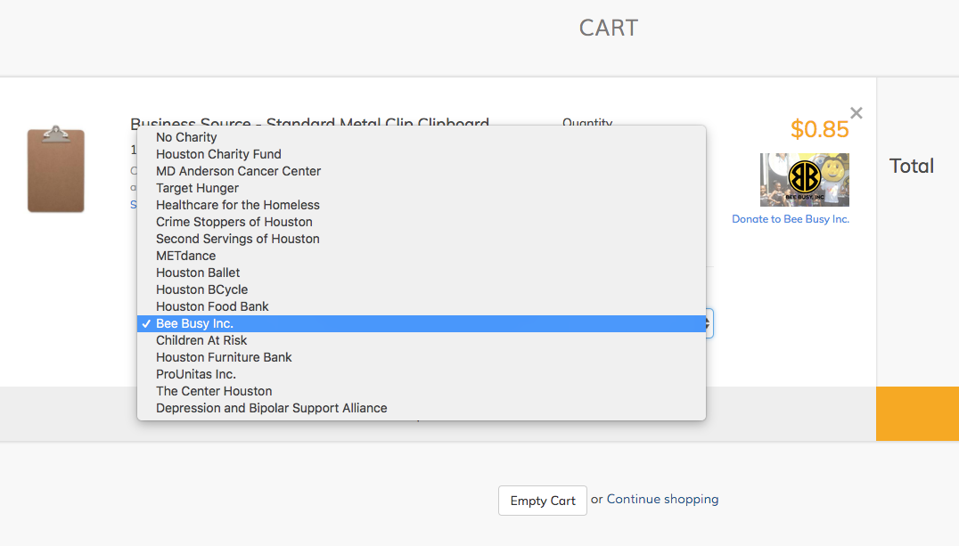Image resolution: width=959 pixels, height=546 pixels.
Task: Select METdance charity option
Action: click(x=422, y=256)
